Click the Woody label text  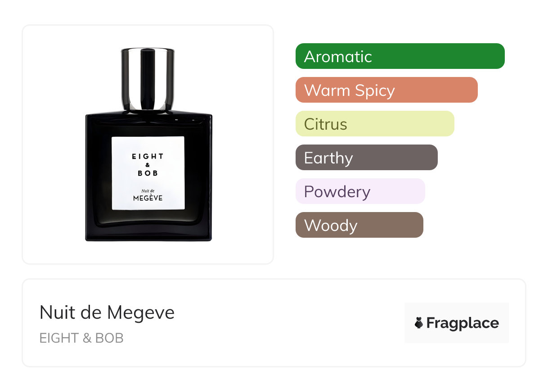click(331, 226)
